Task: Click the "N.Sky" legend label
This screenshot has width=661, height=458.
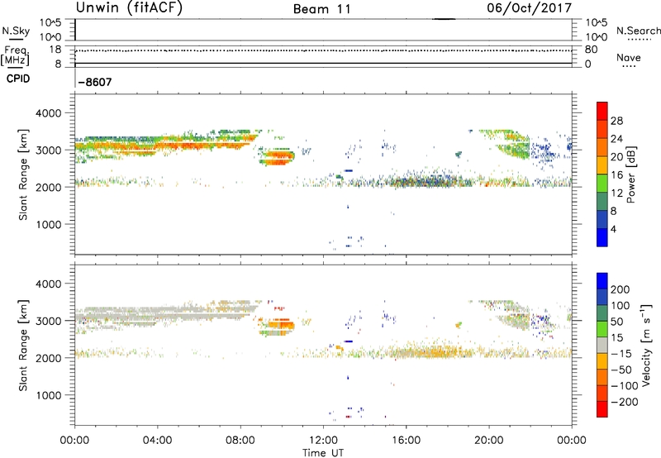Action: tap(16, 31)
